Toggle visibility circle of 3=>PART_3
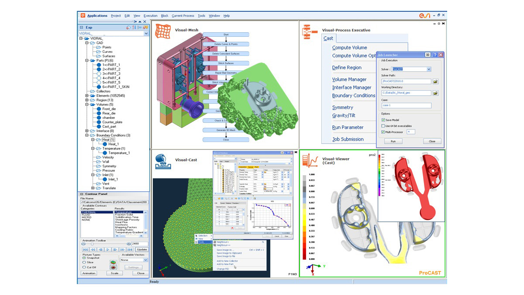524x295 pixels. 99,73
